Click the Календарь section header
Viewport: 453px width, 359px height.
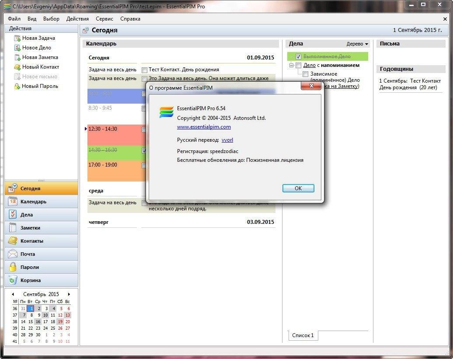tap(181, 44)
